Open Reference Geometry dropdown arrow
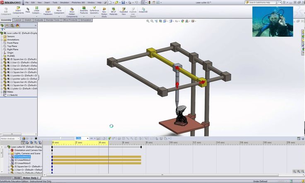The width and height of the screenshot is (305, 183). point(94,16)
